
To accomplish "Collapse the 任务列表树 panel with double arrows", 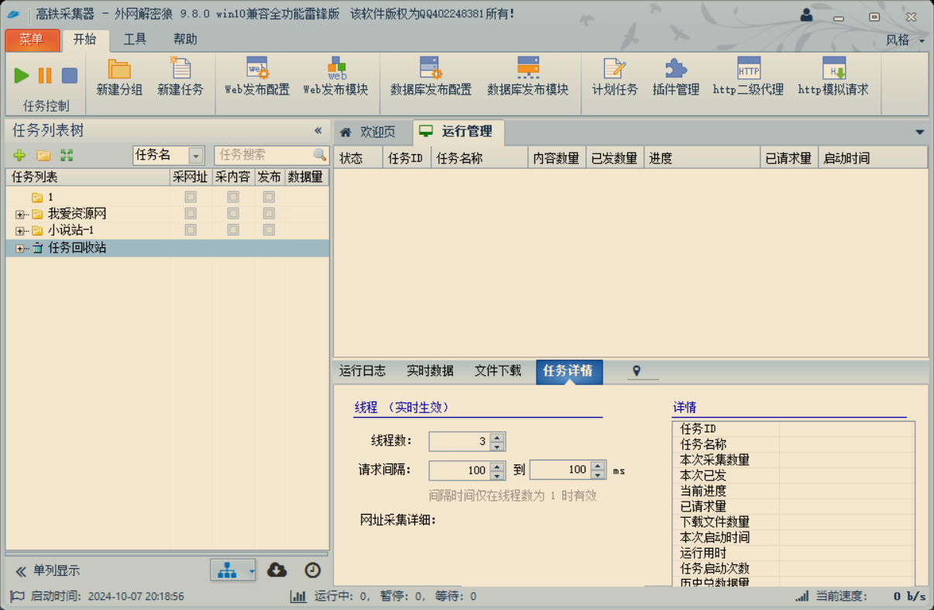I will coord(318,130).
